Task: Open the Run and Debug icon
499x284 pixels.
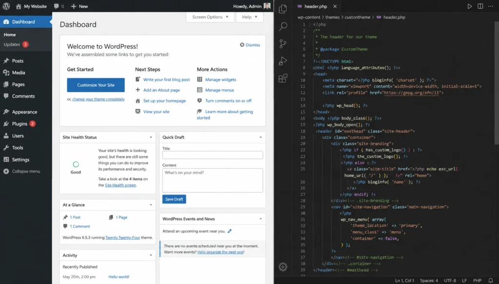Action: pos(283,61)
